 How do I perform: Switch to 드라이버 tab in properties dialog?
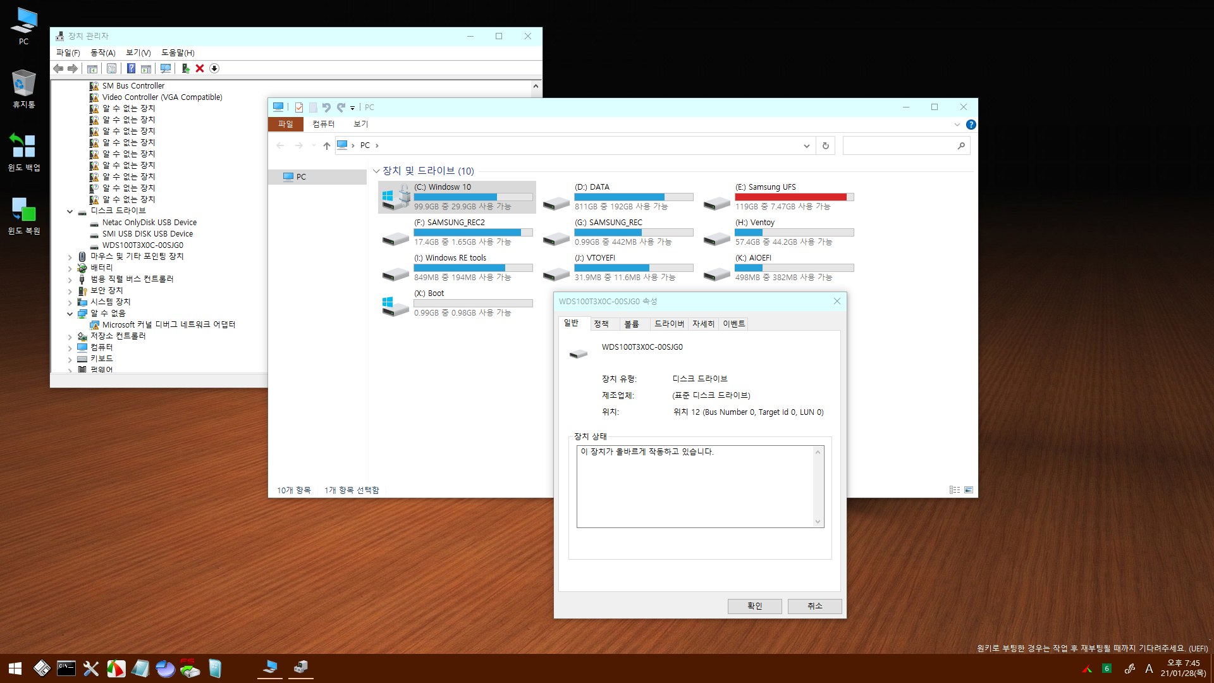click(x=669, y=324)
